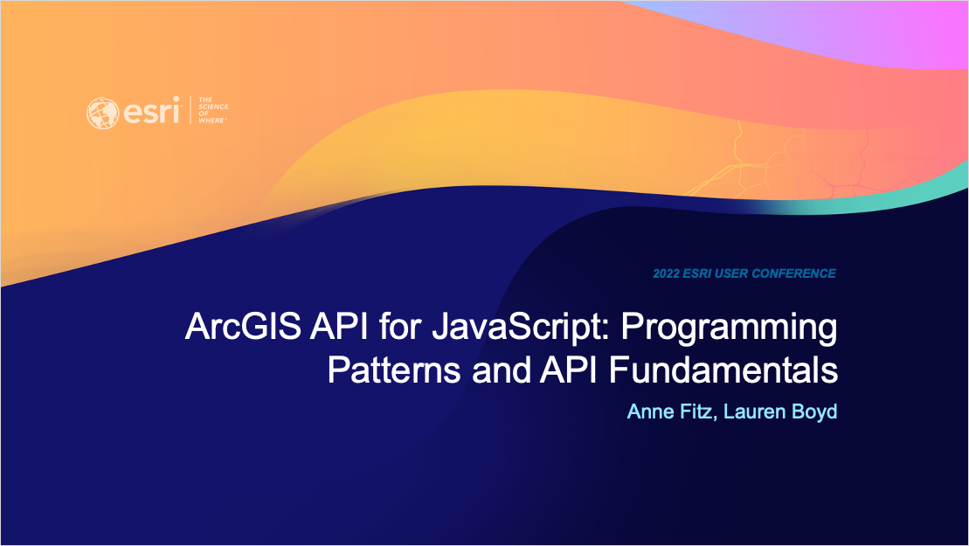Click 'THE SCIENCE OF WHERE' tagline

pos(213,110)
